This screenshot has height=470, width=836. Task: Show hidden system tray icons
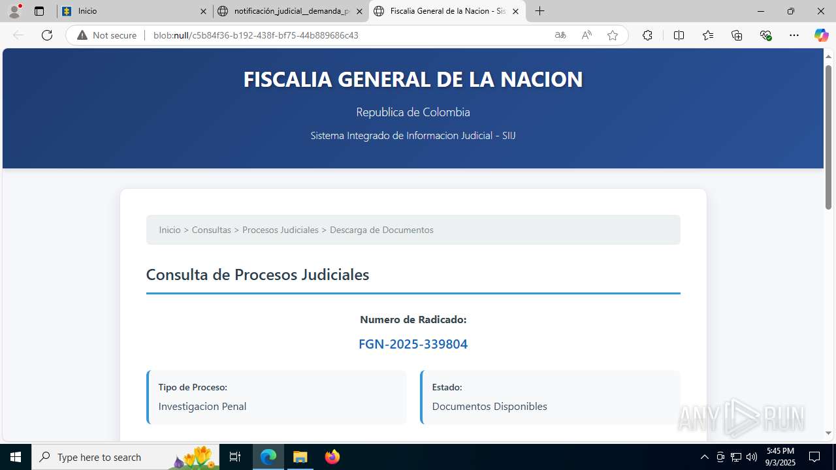(704, 457)
